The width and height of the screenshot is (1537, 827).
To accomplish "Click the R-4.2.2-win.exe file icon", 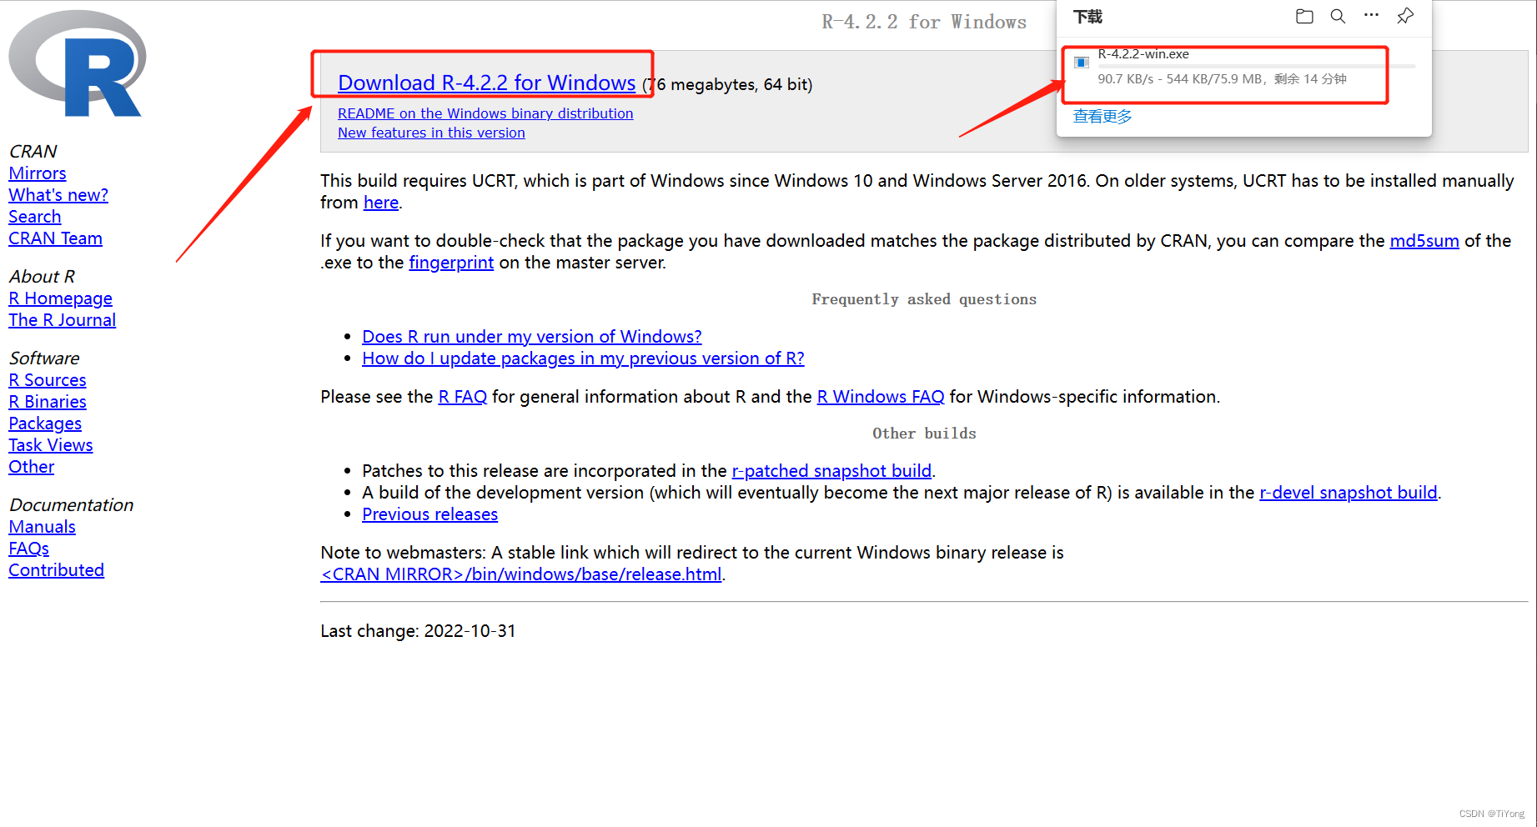I will tap(1081, 62).
